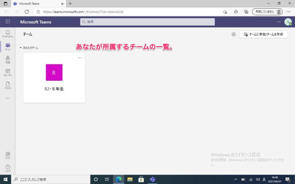Click the join or create team button
The height and width of the screenshot is (184, 295).
[263, 34]
